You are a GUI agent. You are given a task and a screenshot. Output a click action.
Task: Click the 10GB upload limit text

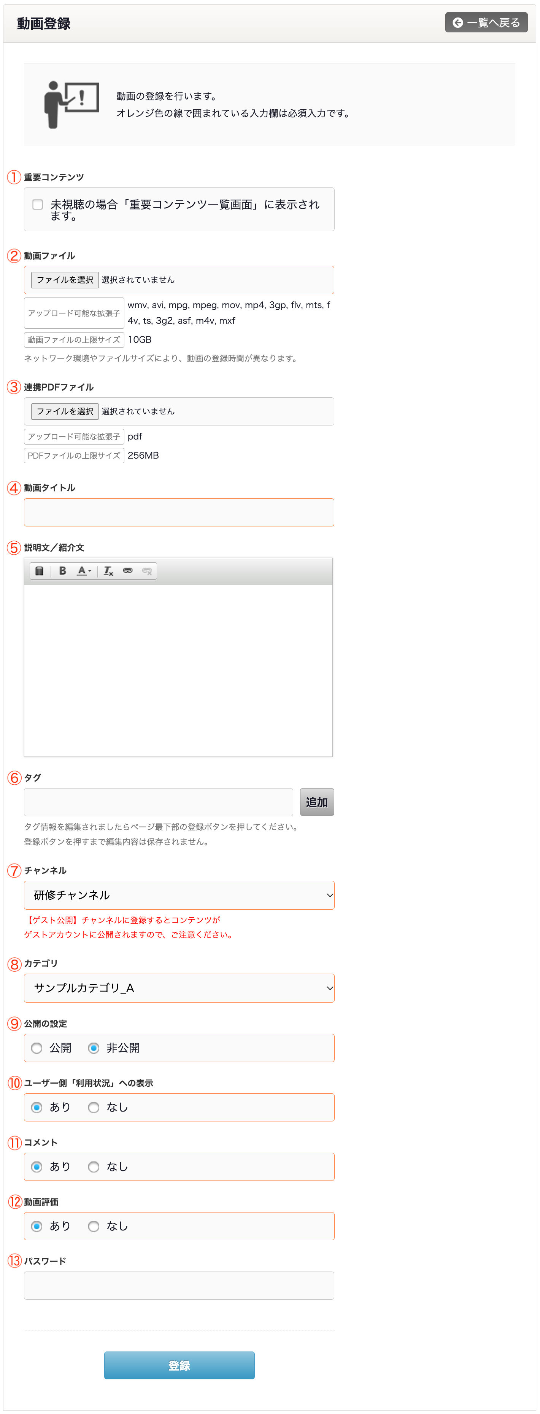tap(140, 340)
